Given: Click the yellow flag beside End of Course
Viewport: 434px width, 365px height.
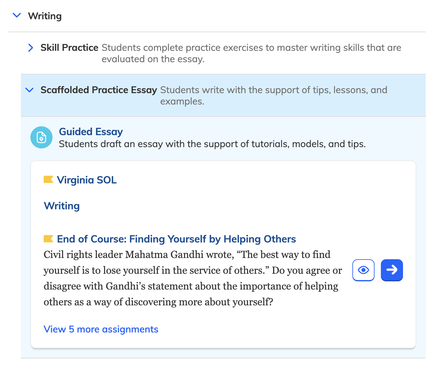Looking at the screenshot, I should pos(48,239).
